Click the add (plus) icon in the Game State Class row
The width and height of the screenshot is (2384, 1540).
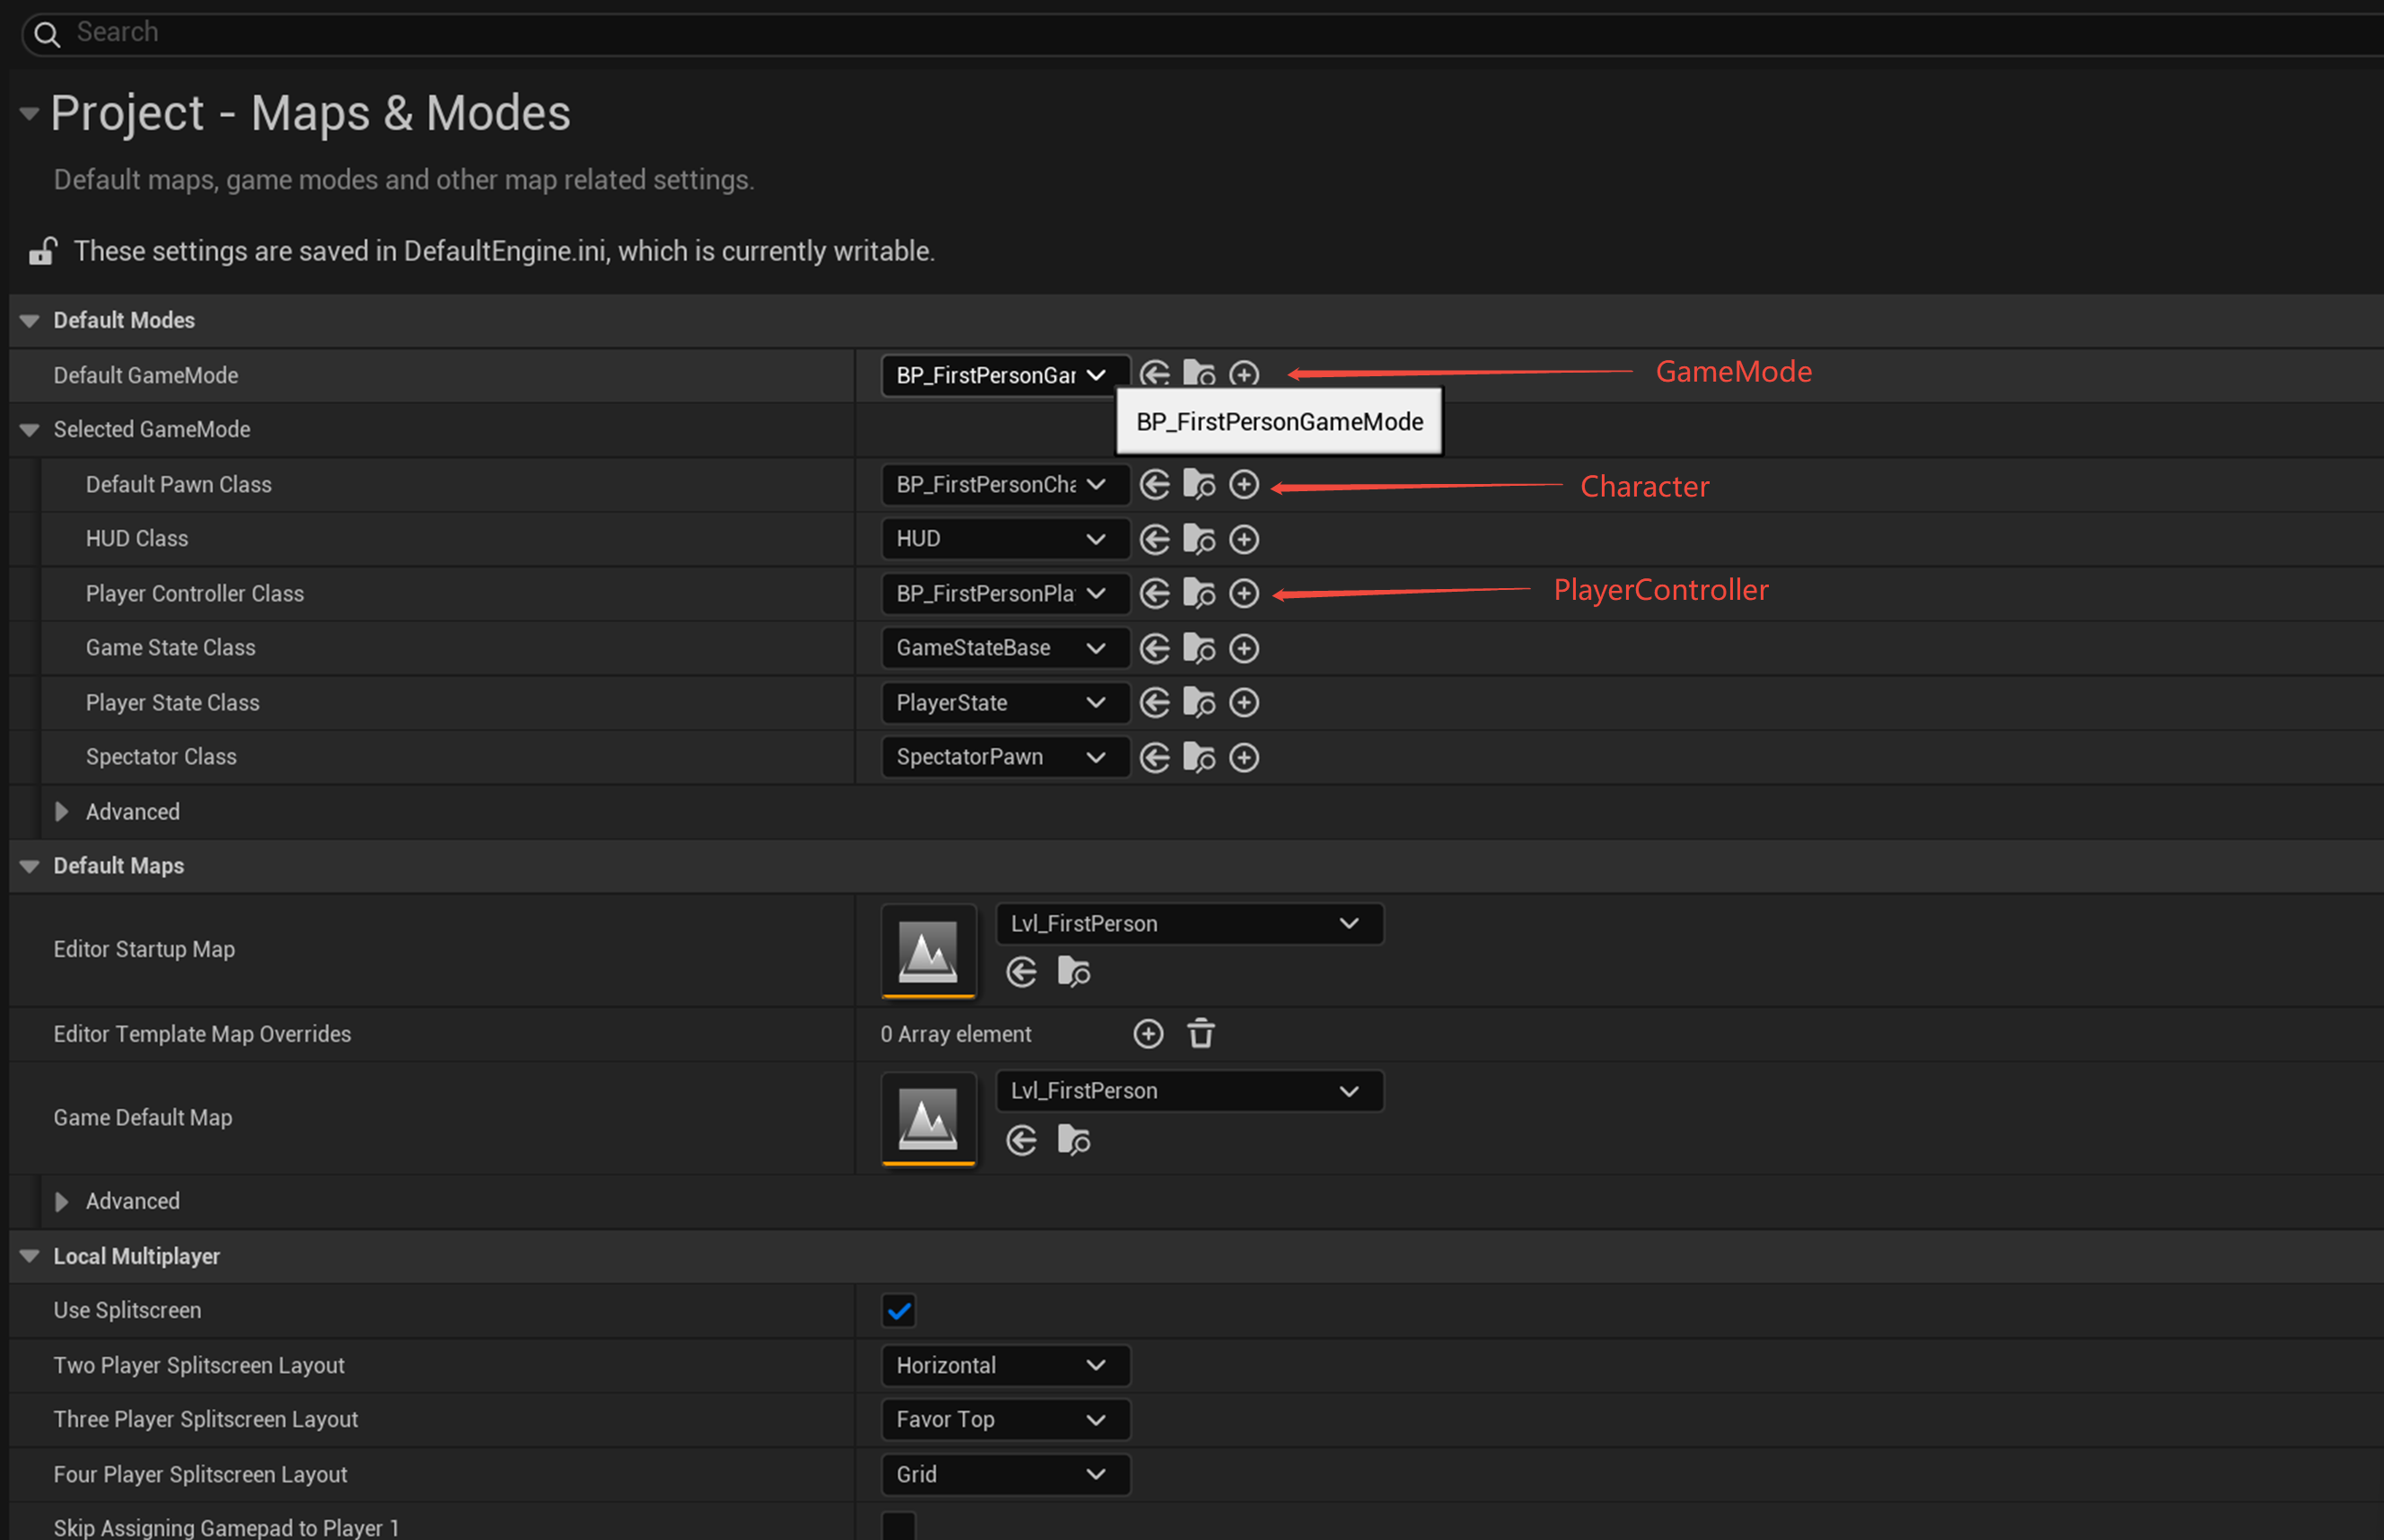[1243, 649]
